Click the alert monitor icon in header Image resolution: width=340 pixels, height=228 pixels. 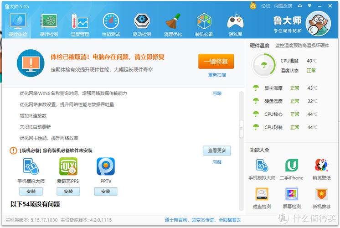pyautogui.click(x=31, y=63)
